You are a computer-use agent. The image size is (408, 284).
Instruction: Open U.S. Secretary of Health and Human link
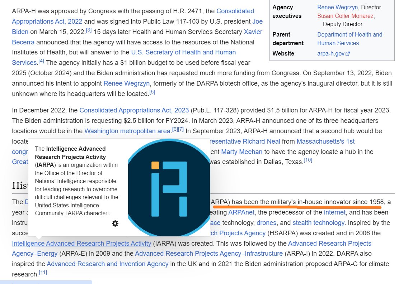(183, 52)
